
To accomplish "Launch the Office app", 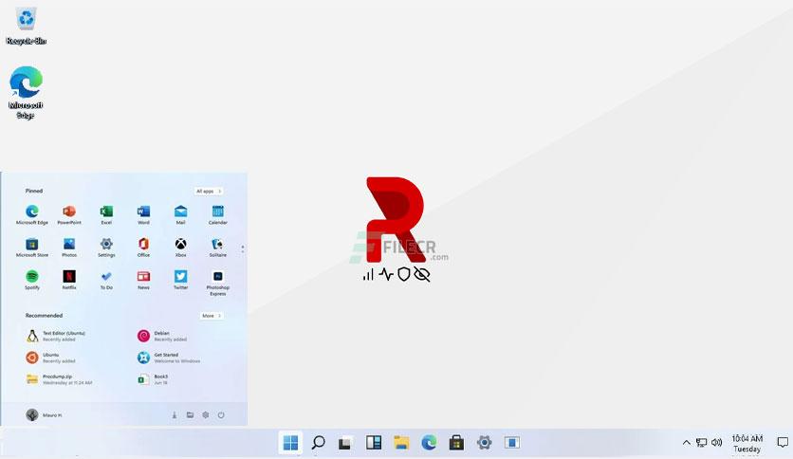I will [143, 248].
